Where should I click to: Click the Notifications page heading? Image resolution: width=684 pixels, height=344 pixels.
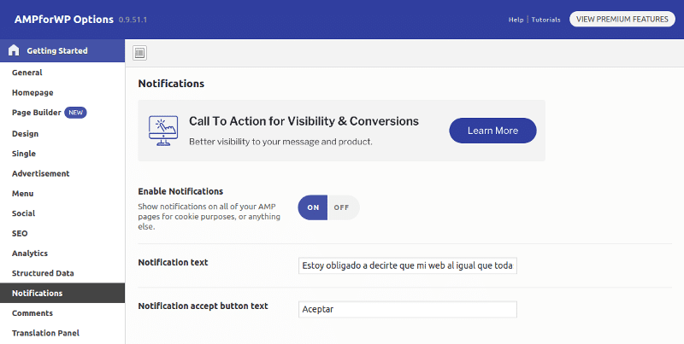pos(171,84)
